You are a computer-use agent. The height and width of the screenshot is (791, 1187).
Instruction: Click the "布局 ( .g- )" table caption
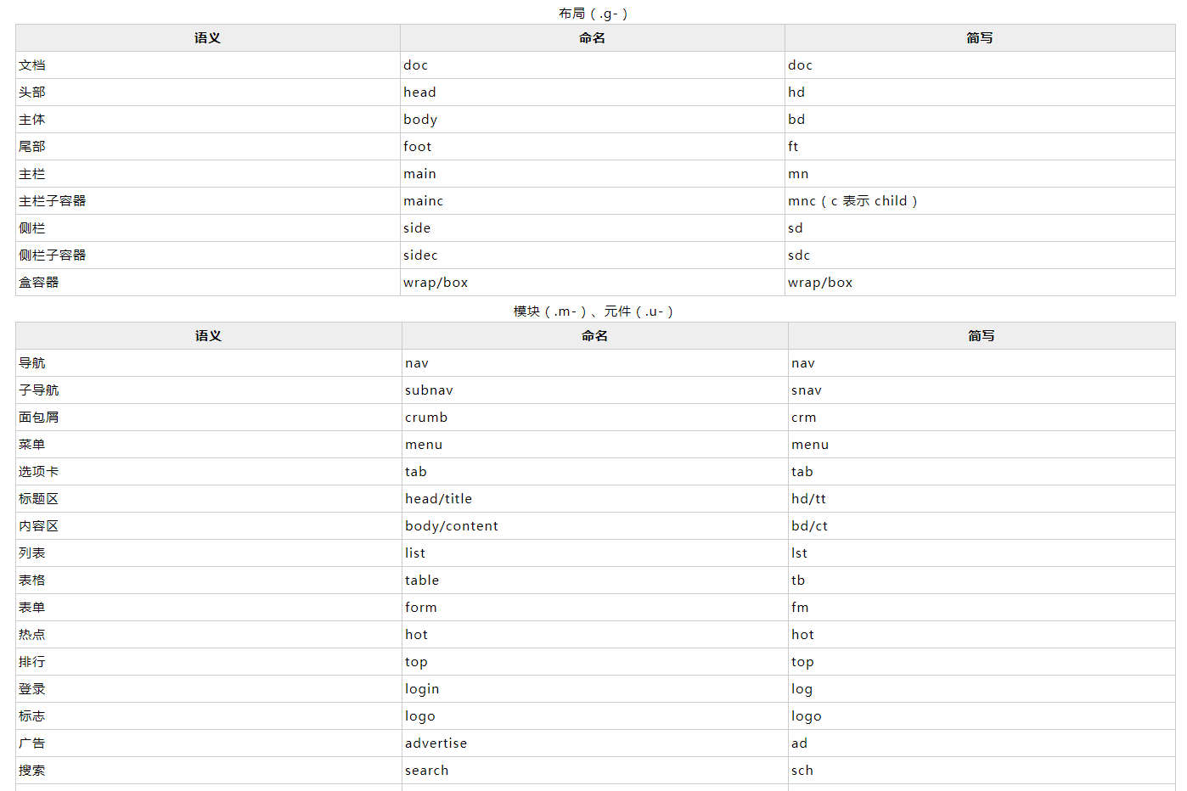(593, 14)
